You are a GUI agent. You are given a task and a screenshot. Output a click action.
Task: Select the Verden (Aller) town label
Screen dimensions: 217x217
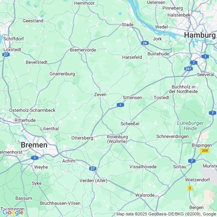point(93,181)
